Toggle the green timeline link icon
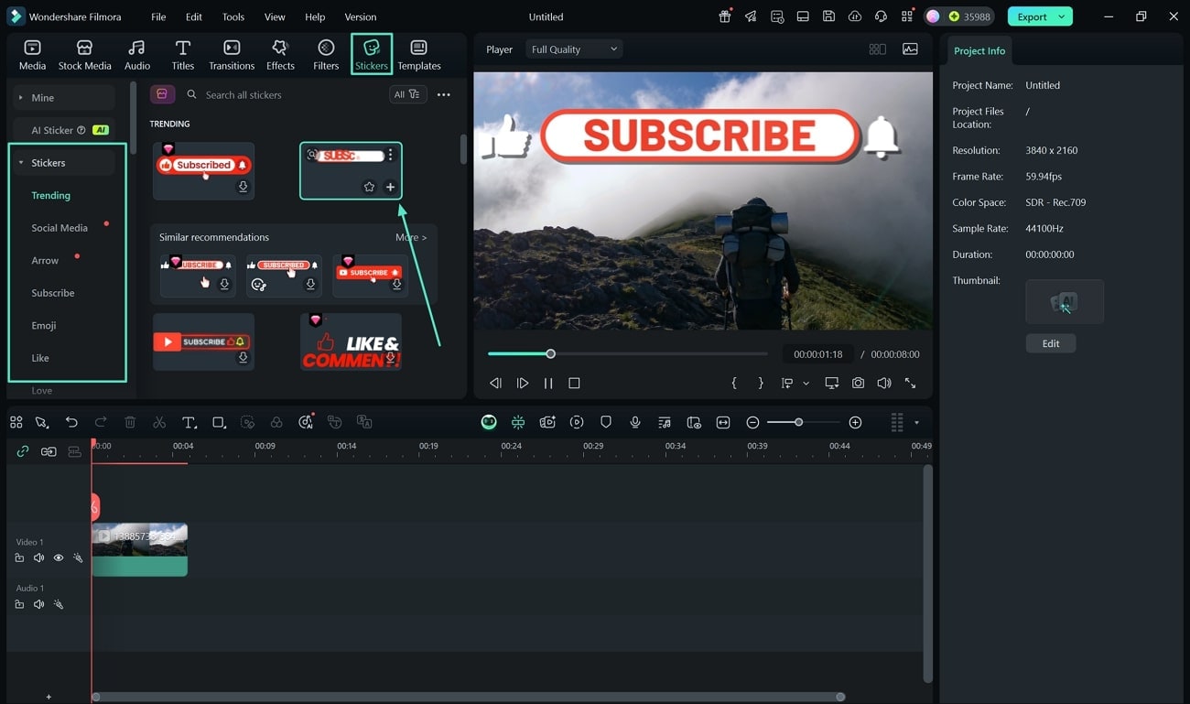 pos(23,451)
